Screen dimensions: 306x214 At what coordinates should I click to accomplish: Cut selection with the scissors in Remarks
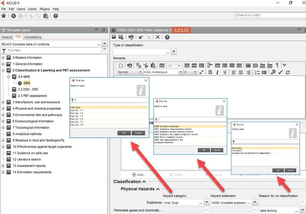(146, 65)
